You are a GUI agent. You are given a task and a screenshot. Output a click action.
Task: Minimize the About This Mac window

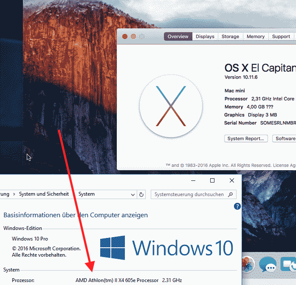pos(133,36)
